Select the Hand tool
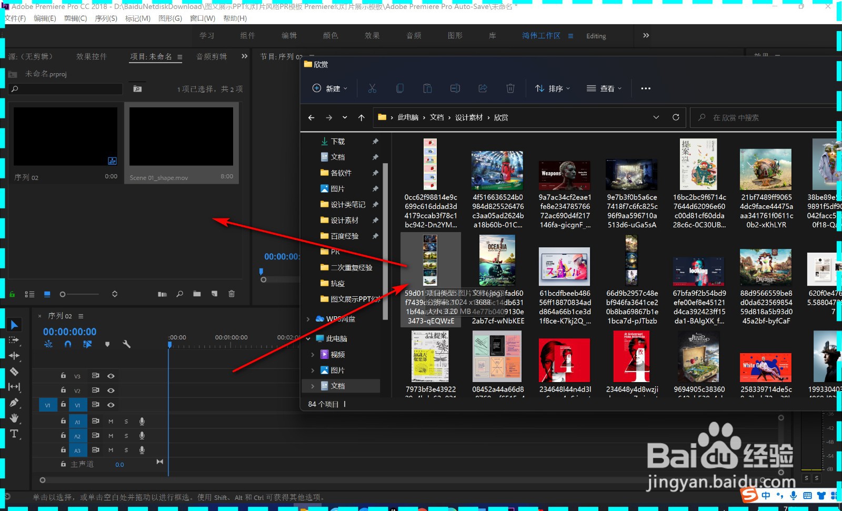 tap(14, 418)
